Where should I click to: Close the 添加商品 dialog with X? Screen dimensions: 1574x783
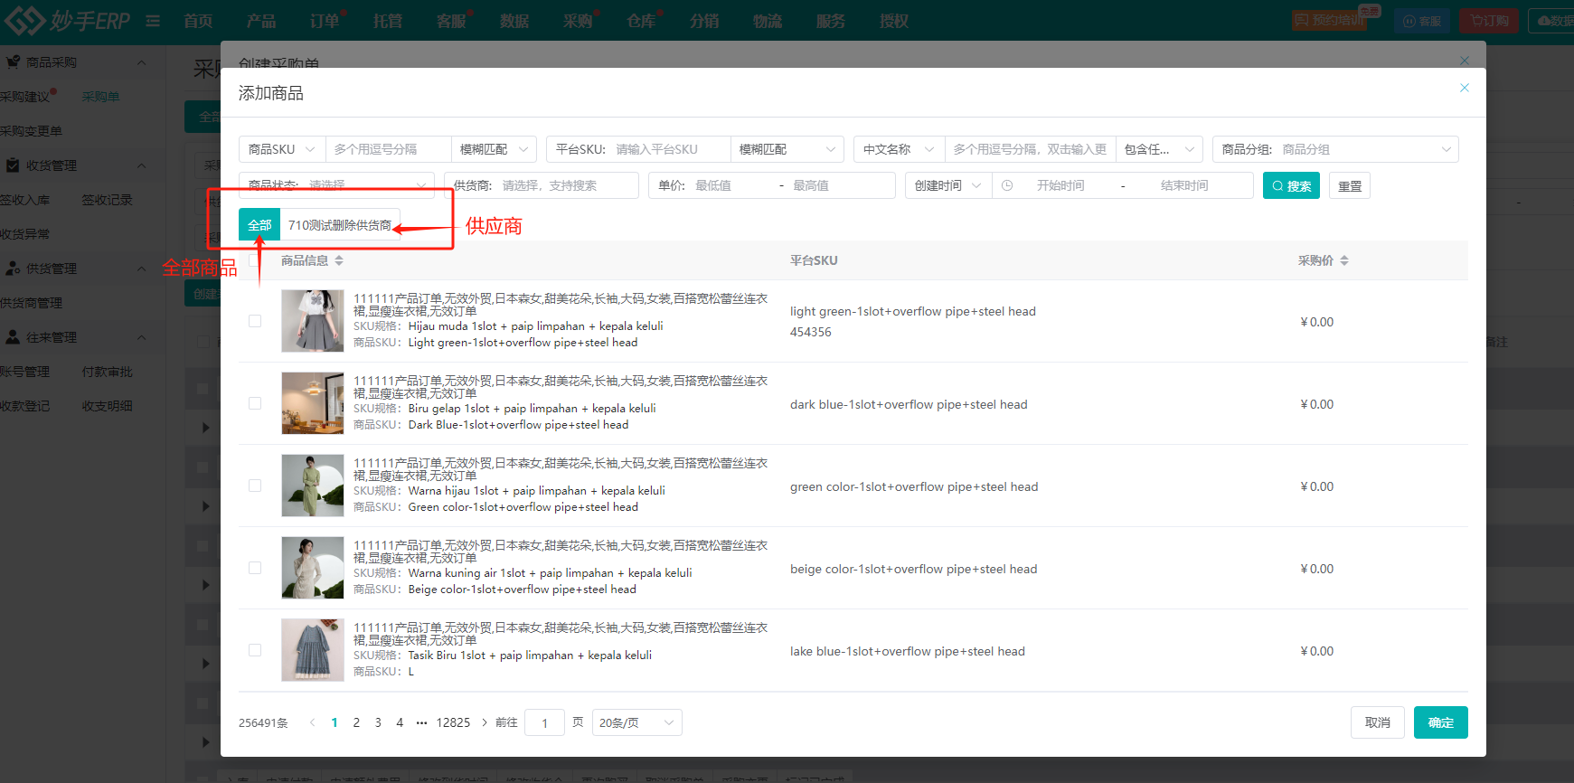[x=1465, y=88]
